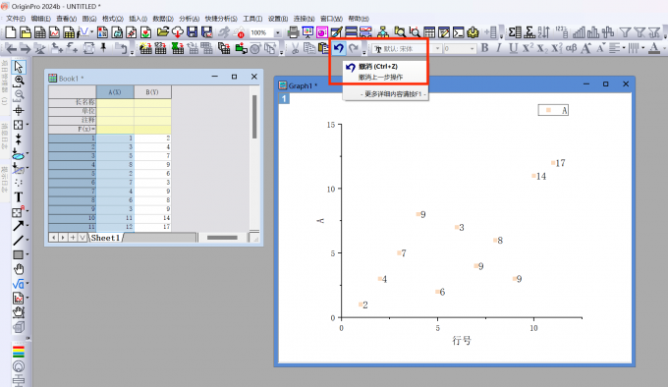Create a new project with blank page icon
This screenshot has width=668, height=387.
11,32
